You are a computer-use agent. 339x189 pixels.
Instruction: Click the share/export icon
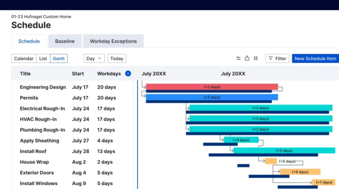click(x=247, y=58)
